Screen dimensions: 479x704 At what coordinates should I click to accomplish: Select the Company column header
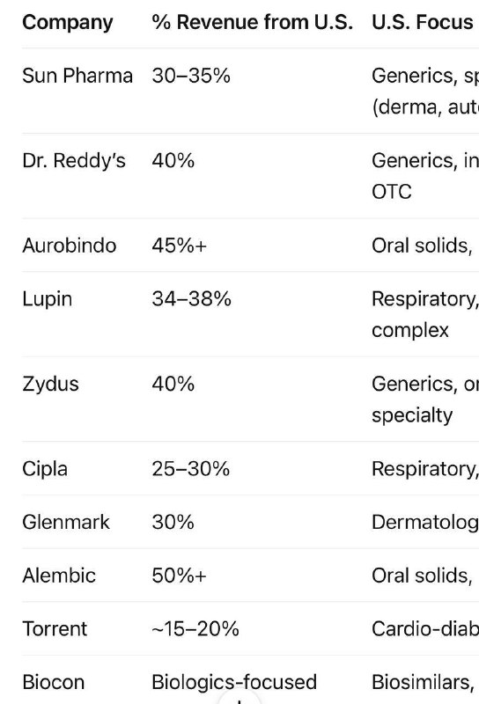pos(68,23)
